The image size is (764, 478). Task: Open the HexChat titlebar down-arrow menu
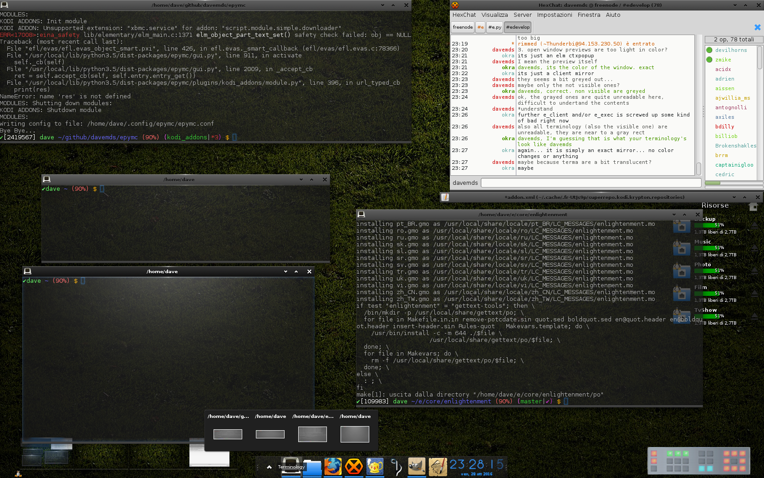[x=735, y=5]
